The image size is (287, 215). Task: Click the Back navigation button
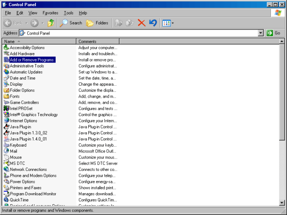point(13,23)
